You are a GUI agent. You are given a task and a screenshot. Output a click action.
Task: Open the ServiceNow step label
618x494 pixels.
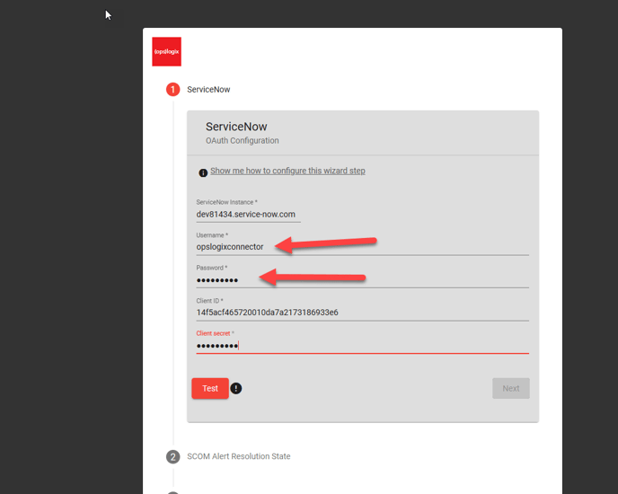click(208, 90)
